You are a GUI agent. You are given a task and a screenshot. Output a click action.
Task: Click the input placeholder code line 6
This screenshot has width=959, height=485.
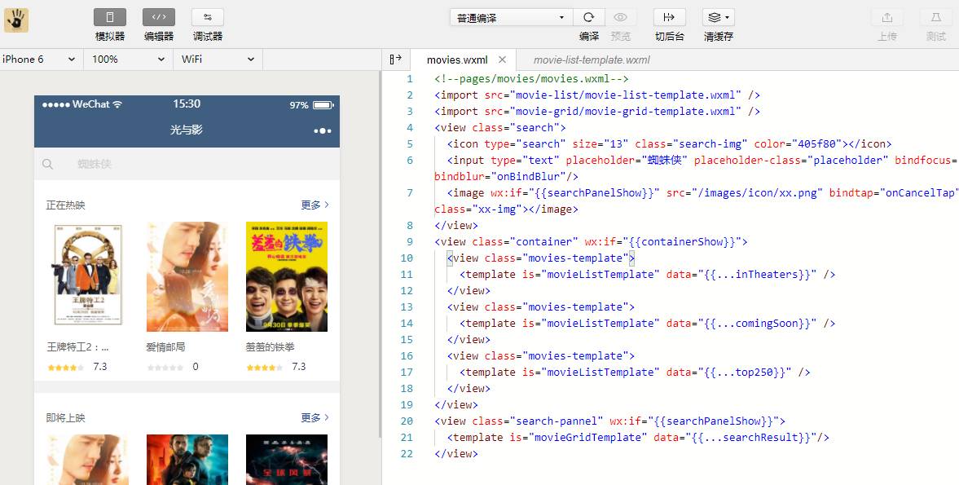coord(702,161)
